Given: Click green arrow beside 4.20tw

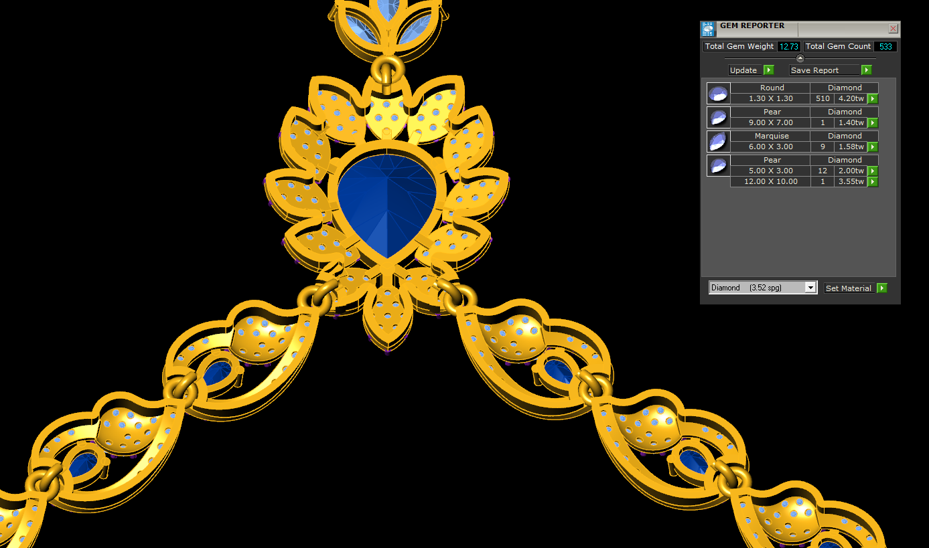Looking at the screenshot, I should pyautogui.click(x=873, y=99).
